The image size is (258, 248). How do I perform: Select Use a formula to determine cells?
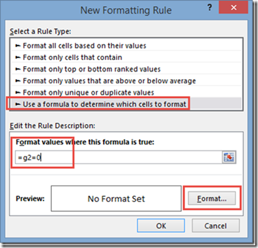tap(126, 104)
